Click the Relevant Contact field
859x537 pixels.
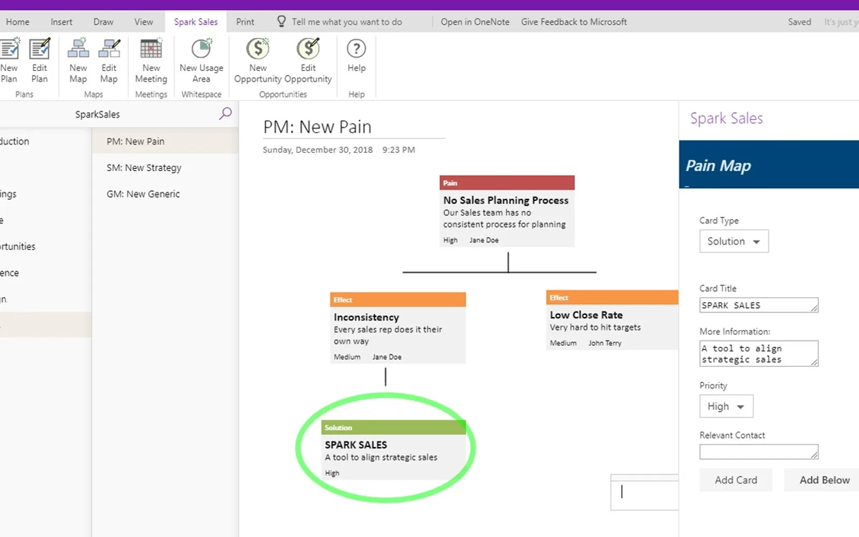[759, 452]
